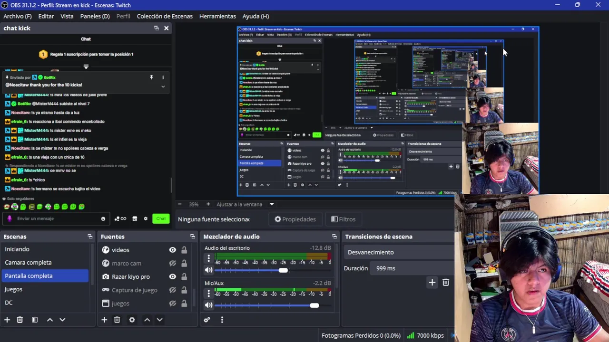Viewport: 609px width, 342px height.
Task: Undock the Escenas panel
Action: pyautogui.click(x=90, y=237)
